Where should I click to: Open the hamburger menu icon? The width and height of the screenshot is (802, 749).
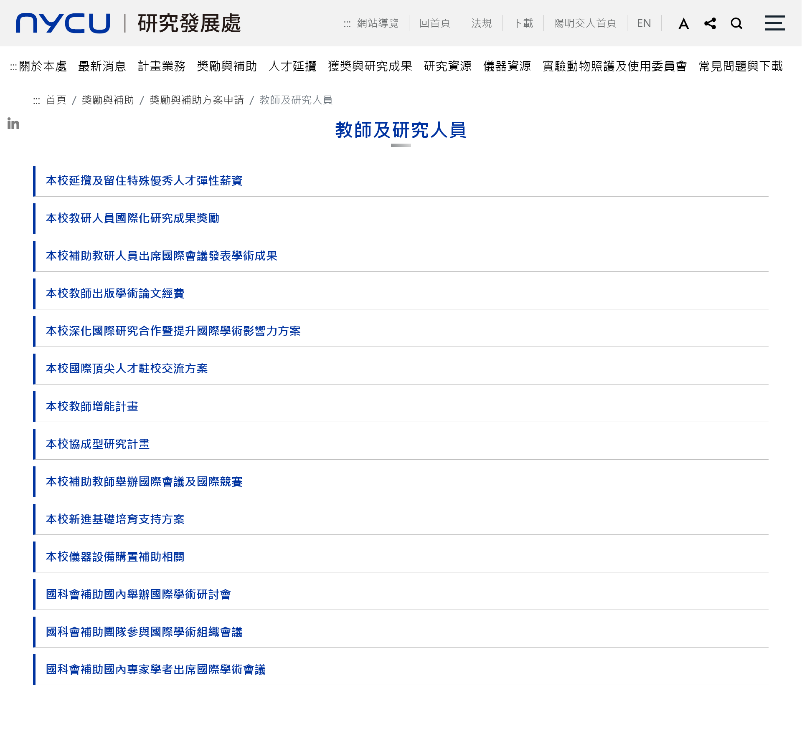775,23
